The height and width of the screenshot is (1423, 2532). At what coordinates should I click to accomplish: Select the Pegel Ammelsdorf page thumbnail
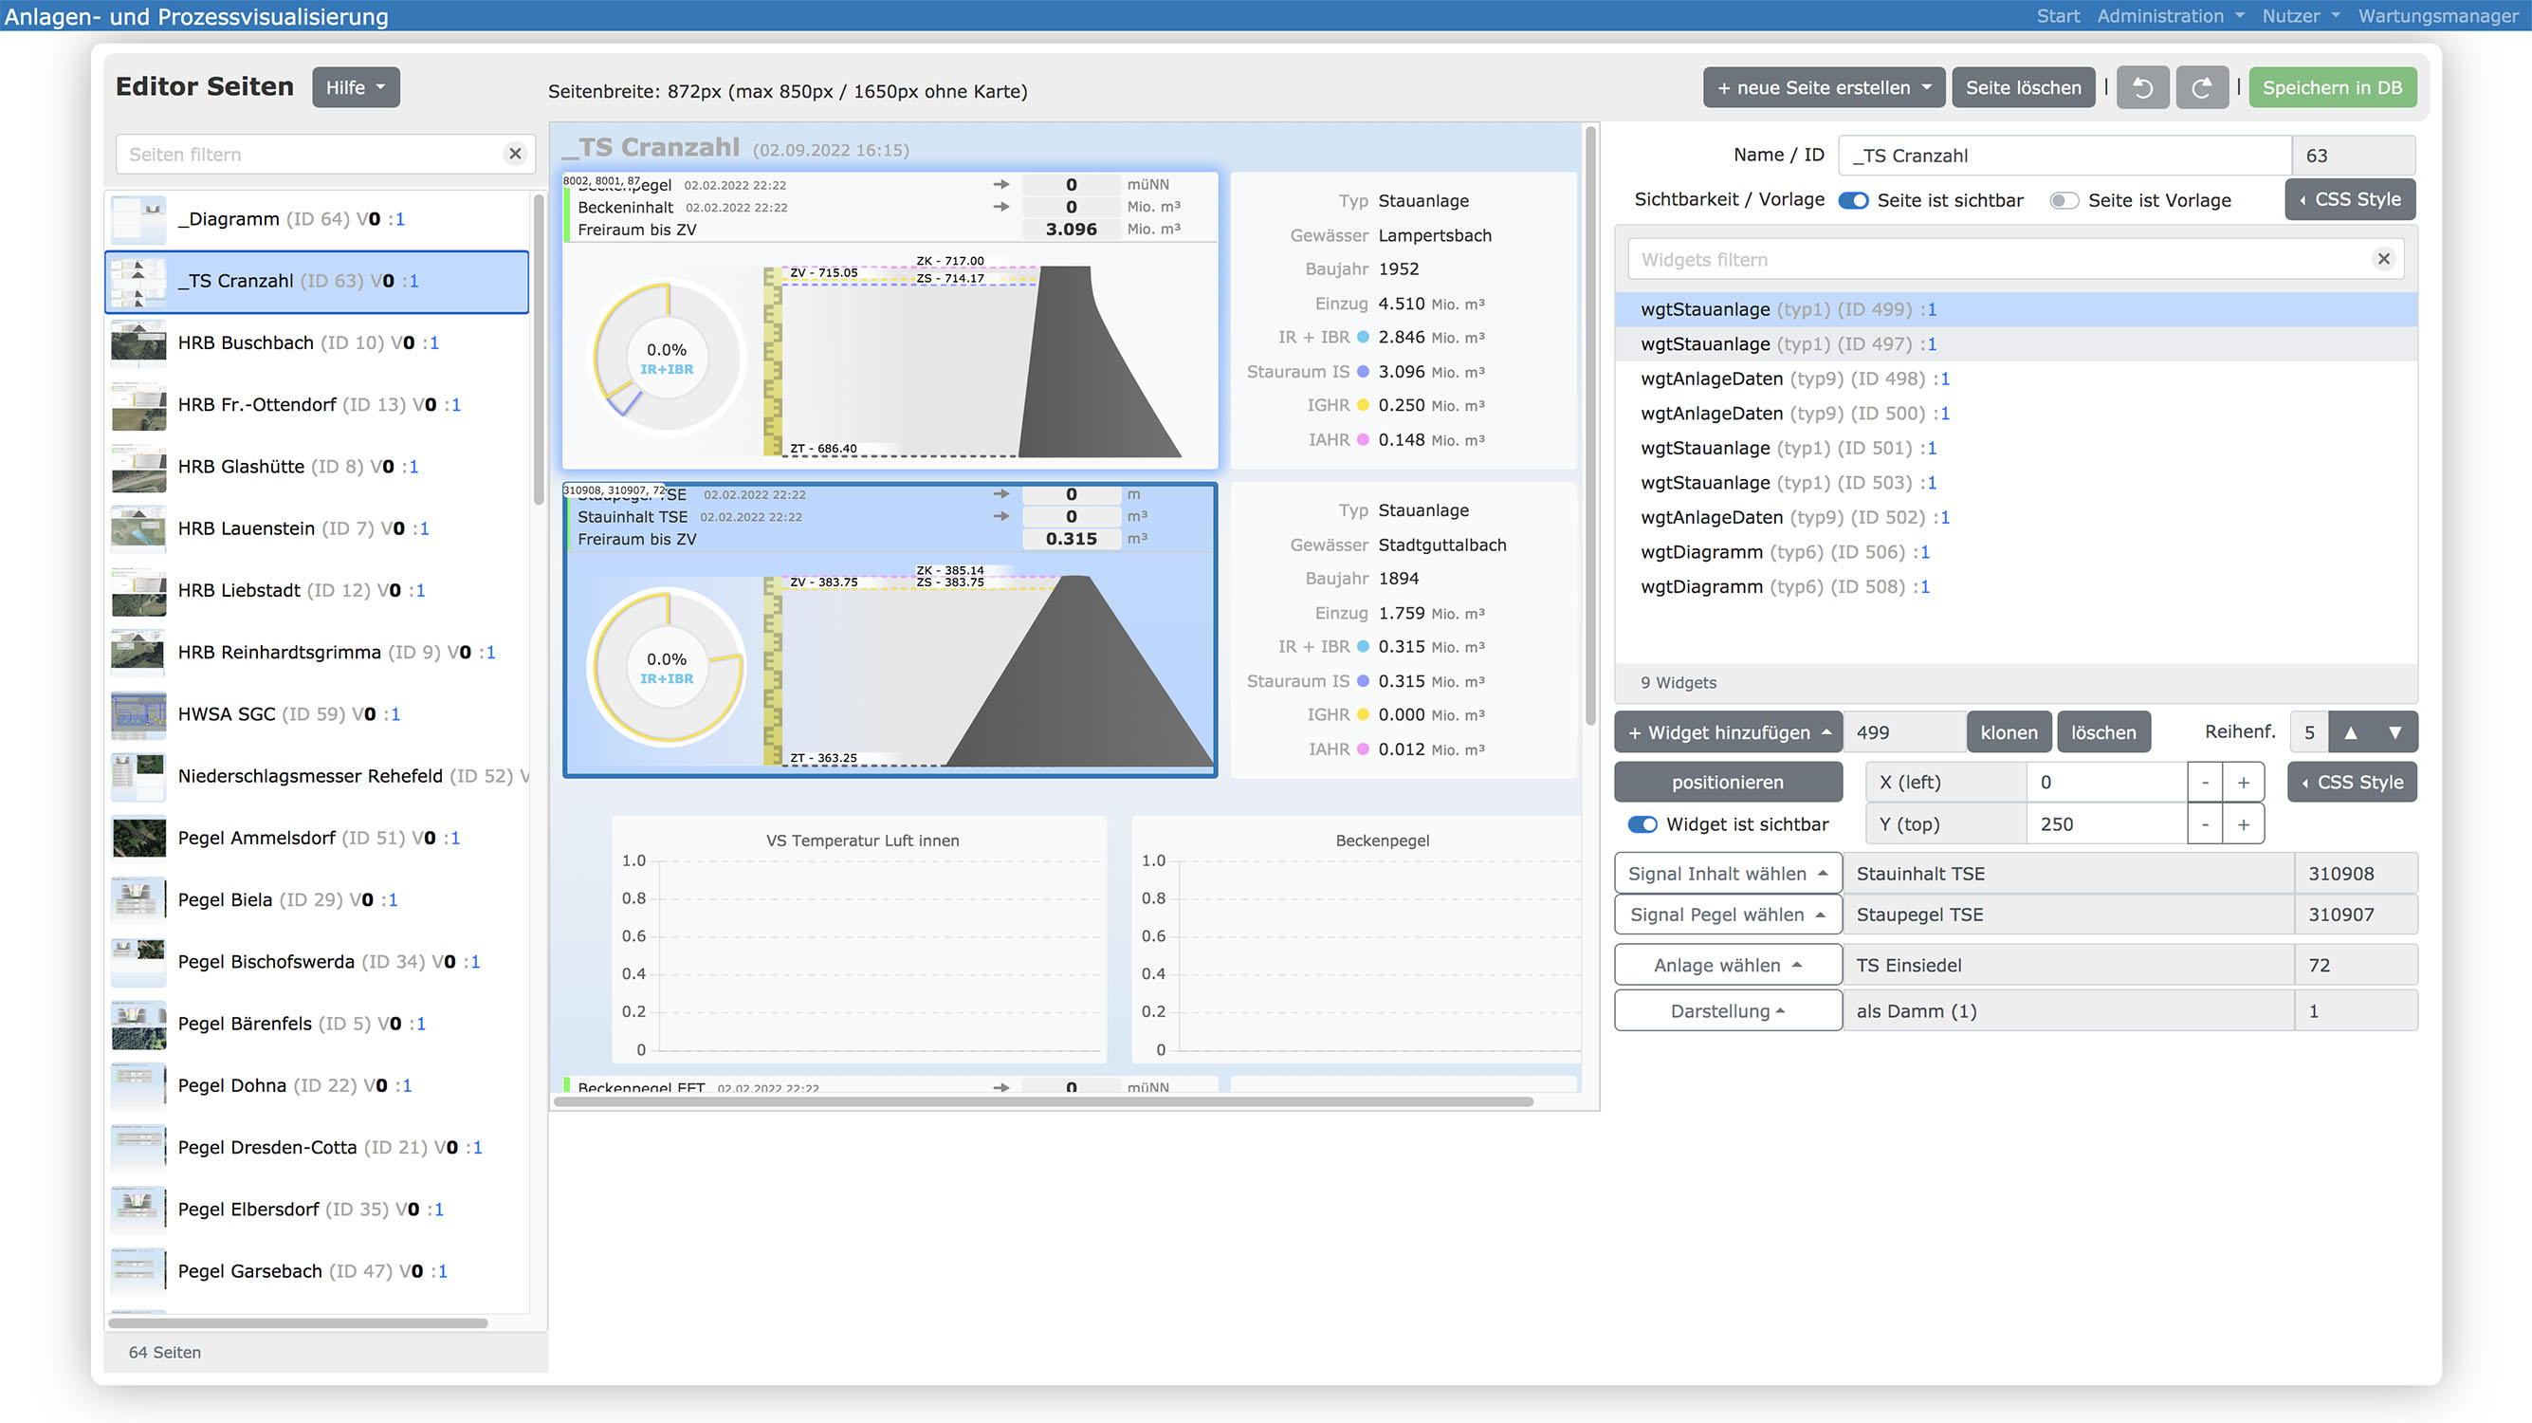(x=138, y=838)
